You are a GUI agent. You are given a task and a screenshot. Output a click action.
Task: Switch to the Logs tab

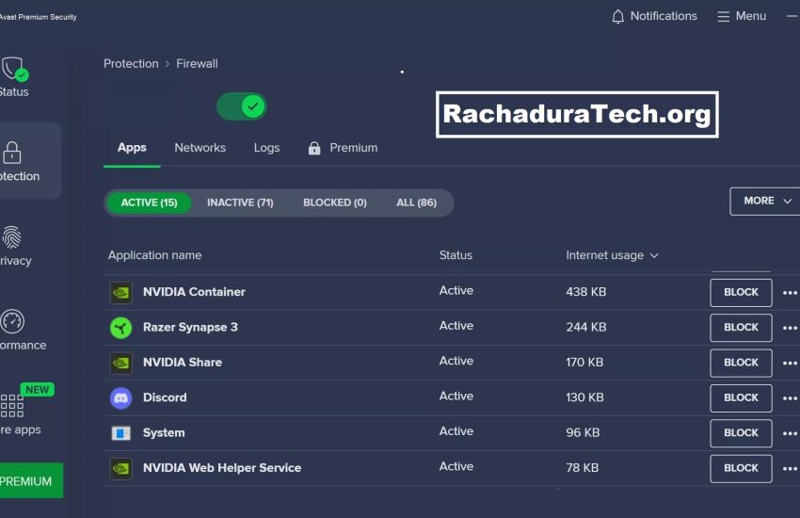[x=267, y=148]
